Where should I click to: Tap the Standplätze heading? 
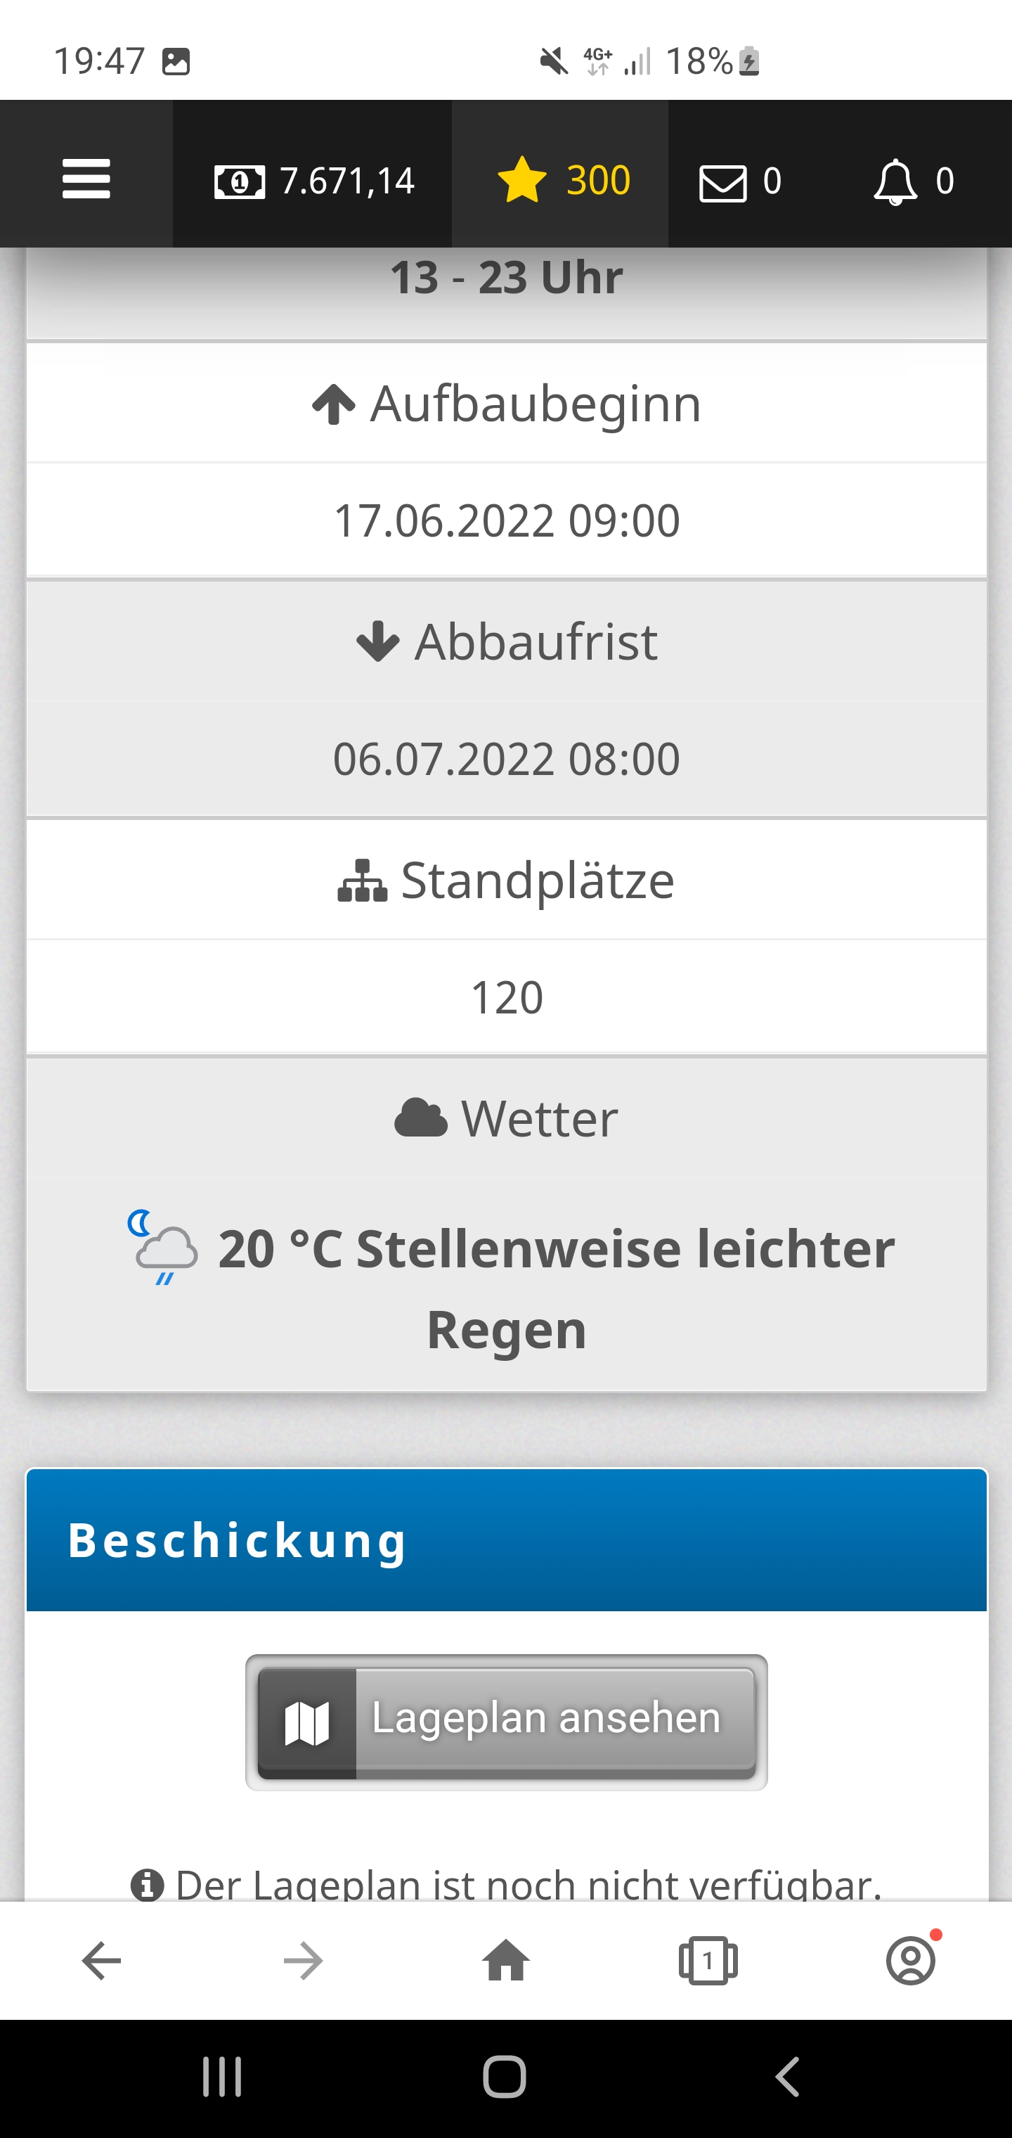click(x=506, y=880)
